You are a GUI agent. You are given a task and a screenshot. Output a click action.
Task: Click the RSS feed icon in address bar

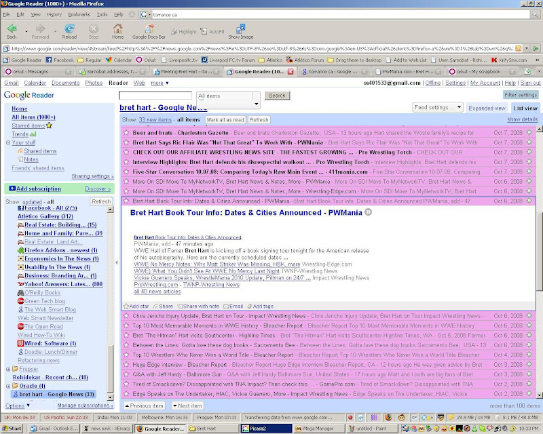click(x=519, y=48)
